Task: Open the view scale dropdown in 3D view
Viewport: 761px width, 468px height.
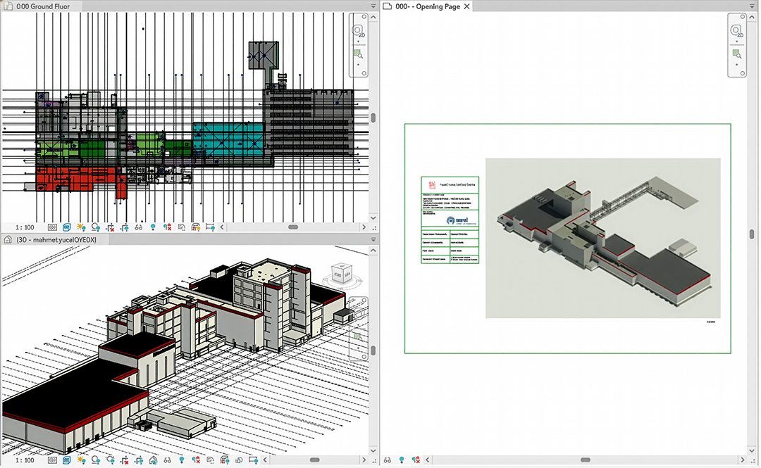Action: (24, 460)
